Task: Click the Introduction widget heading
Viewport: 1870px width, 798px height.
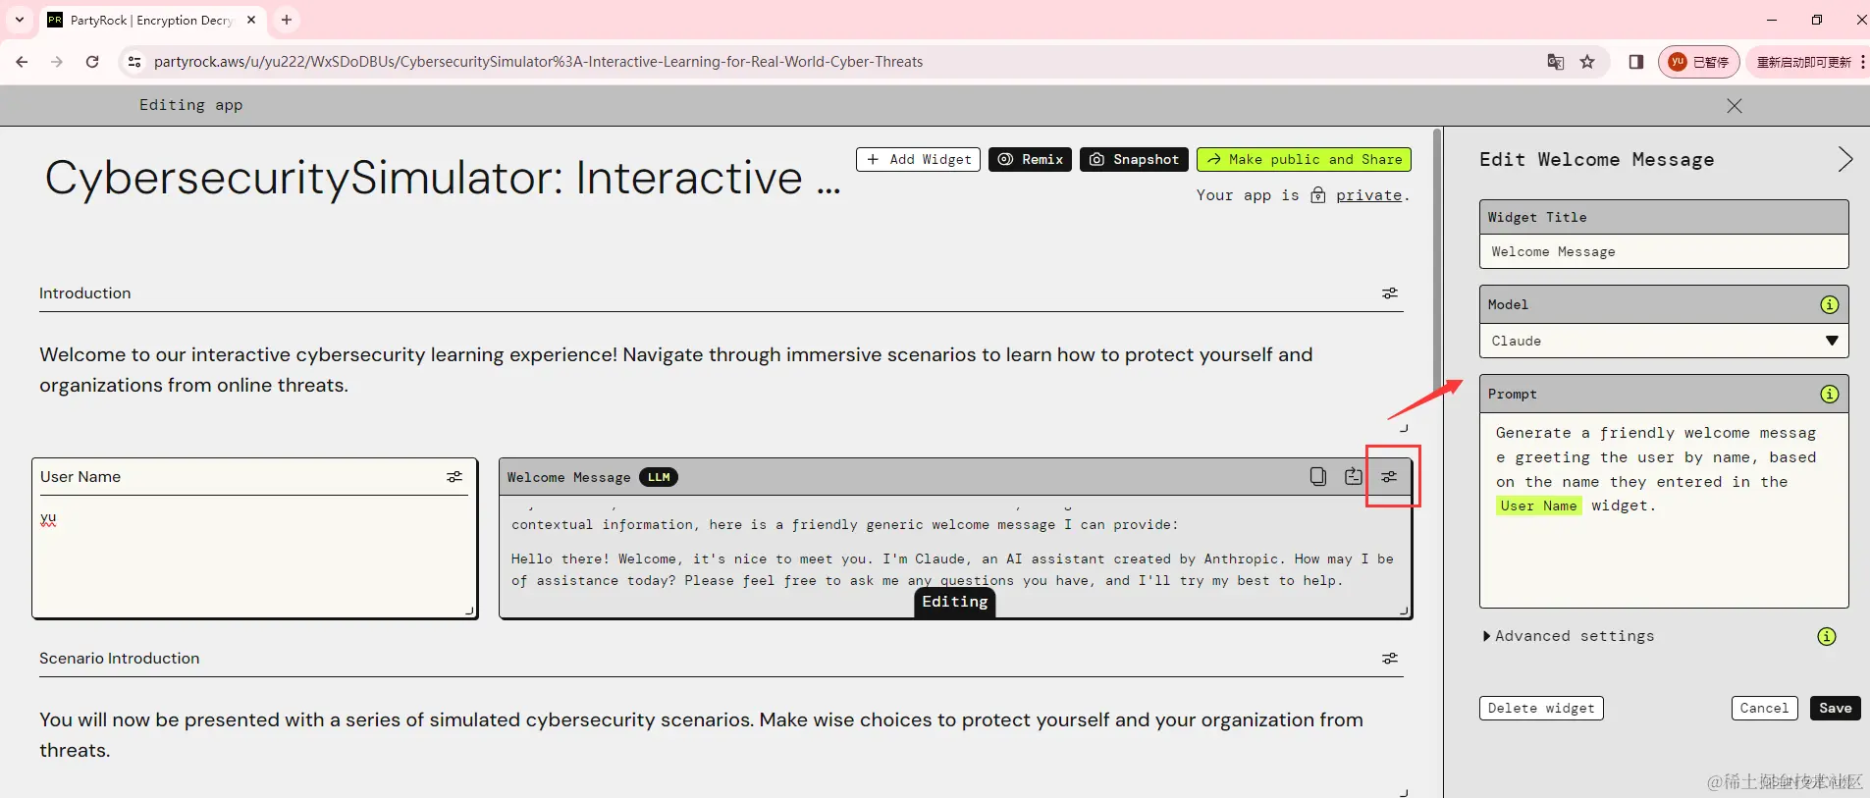Action: coord(84,293)
